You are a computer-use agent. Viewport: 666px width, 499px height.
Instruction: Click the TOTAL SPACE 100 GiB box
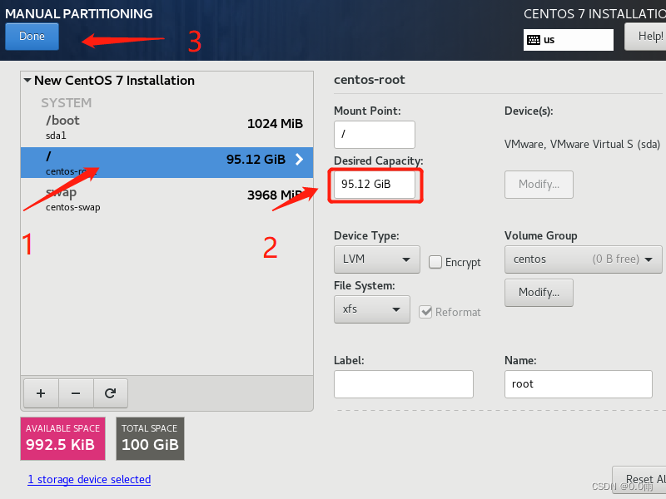point(150,438)
